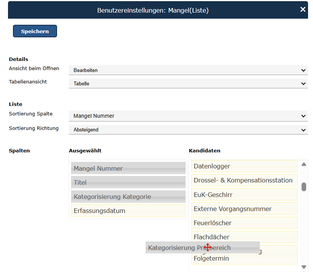Image resolution: width=313 pixels, height=272 pixels.
Task: Close the Benutzereinstellungen dialog
Action: pyautogui.click(x=303, y=10)
